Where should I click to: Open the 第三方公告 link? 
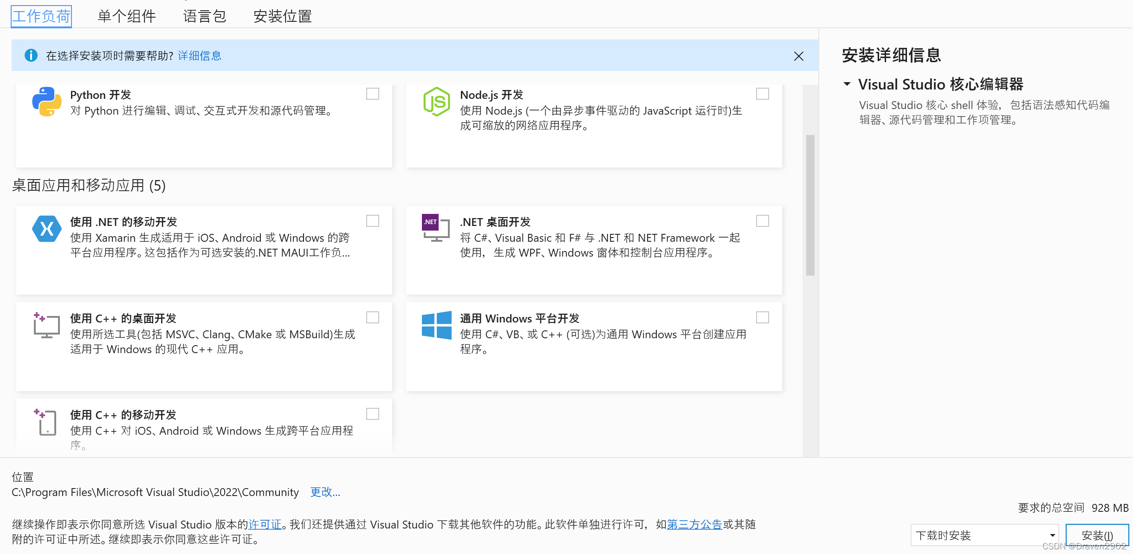(x=694, y=524)
